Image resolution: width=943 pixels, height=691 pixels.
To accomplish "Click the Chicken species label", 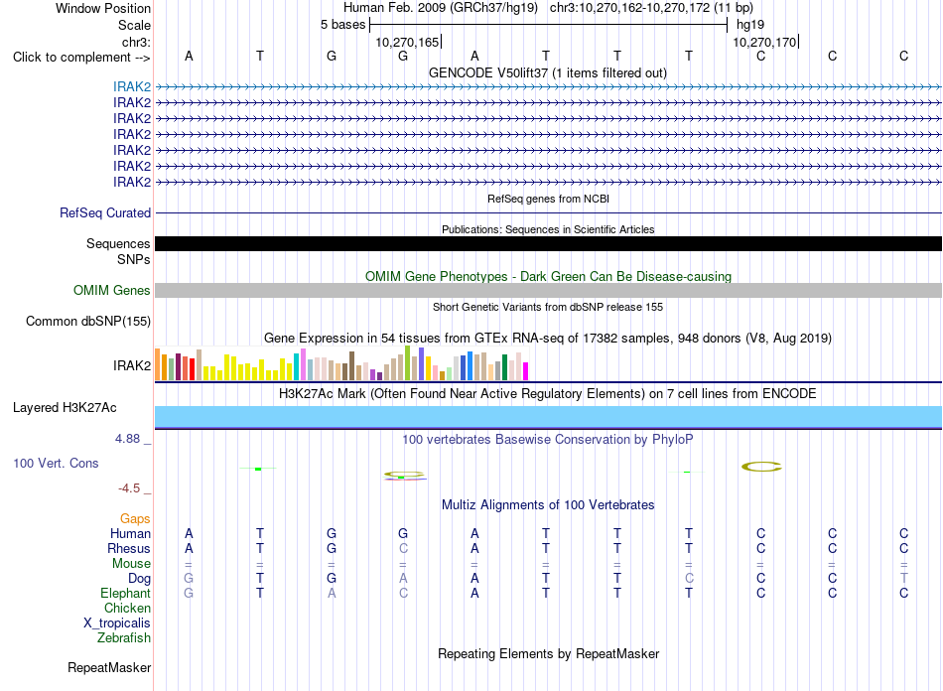I will click(x=127, y=608).
